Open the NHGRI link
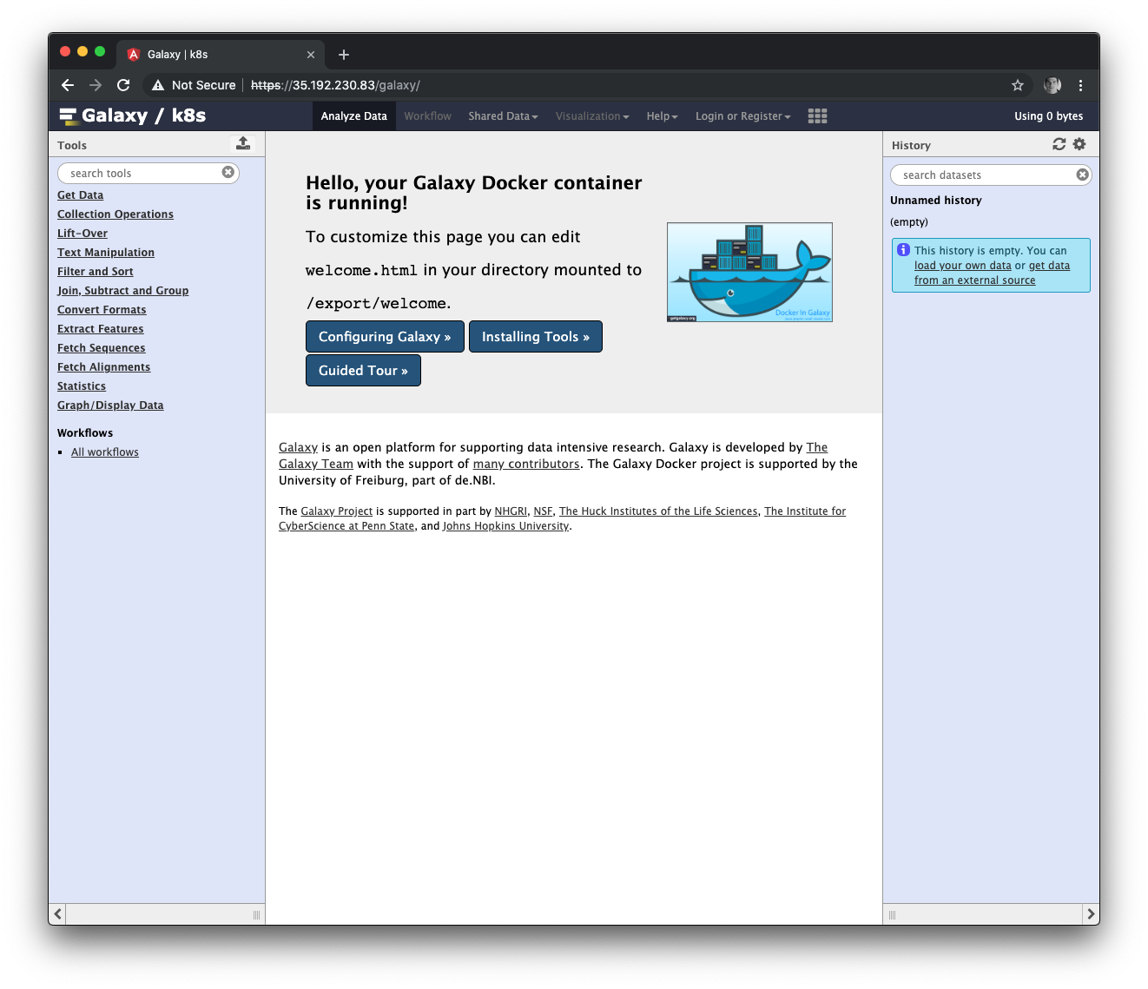 (511, 511)
